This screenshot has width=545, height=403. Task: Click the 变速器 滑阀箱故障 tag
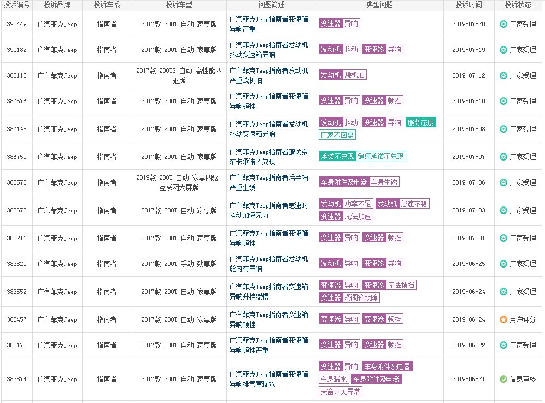[x=349, y=298]
